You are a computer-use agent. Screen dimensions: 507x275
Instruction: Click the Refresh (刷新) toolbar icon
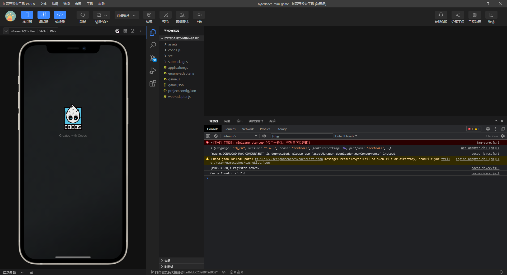point(82,15)
